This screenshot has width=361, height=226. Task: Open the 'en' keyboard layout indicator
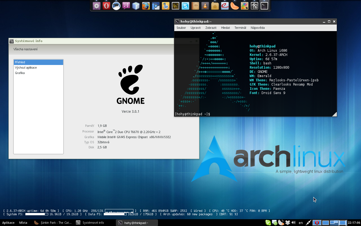301,223
